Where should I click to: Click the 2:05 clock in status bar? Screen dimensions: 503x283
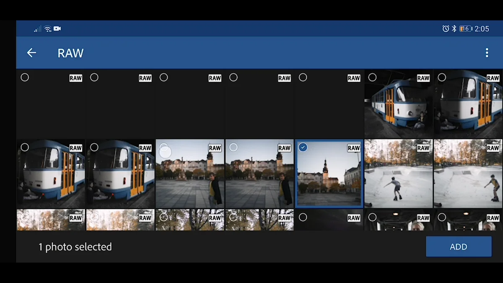click(482, 29)
